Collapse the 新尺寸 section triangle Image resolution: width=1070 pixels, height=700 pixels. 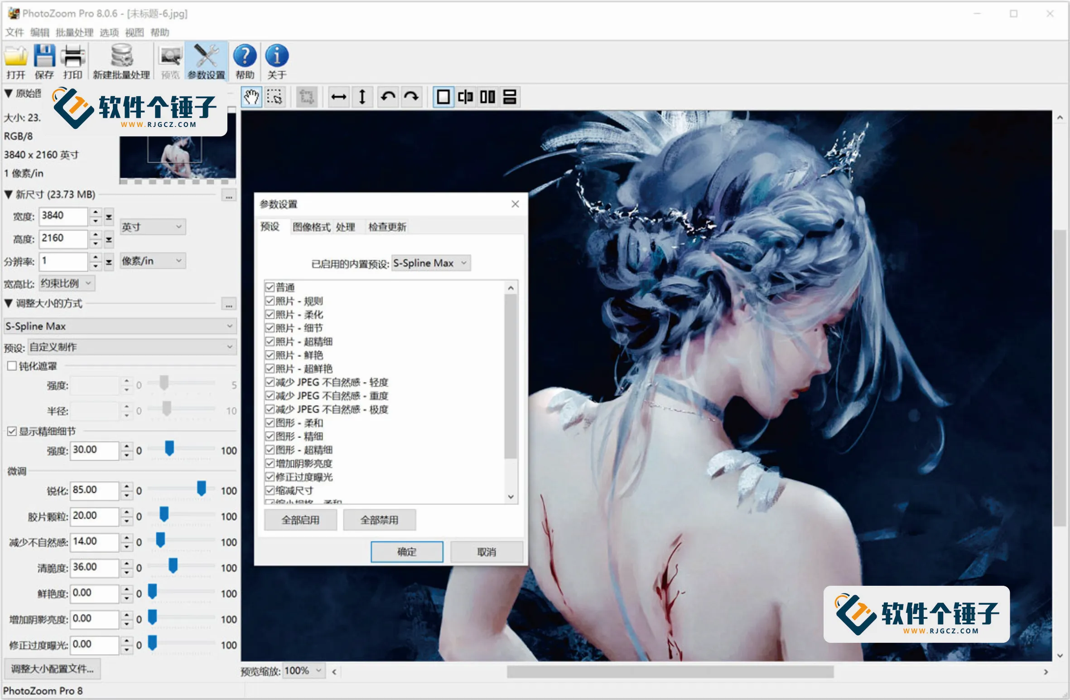pos(8,194)
